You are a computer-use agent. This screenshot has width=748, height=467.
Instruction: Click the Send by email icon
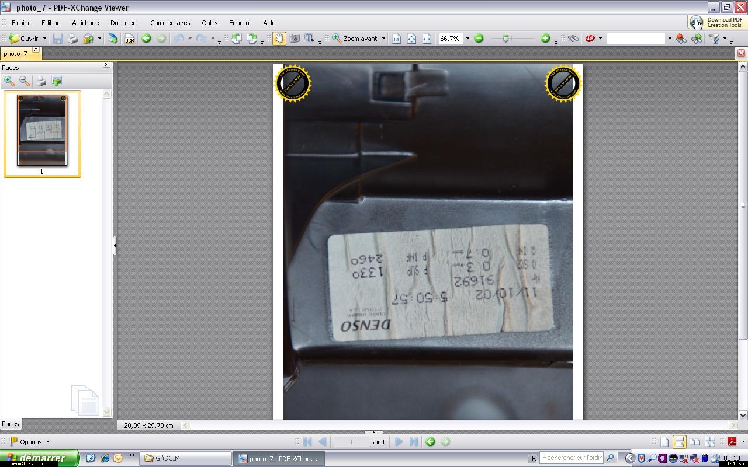coord(88,39)
